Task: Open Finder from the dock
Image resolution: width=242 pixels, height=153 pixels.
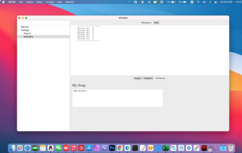Action: click(12, 148)
